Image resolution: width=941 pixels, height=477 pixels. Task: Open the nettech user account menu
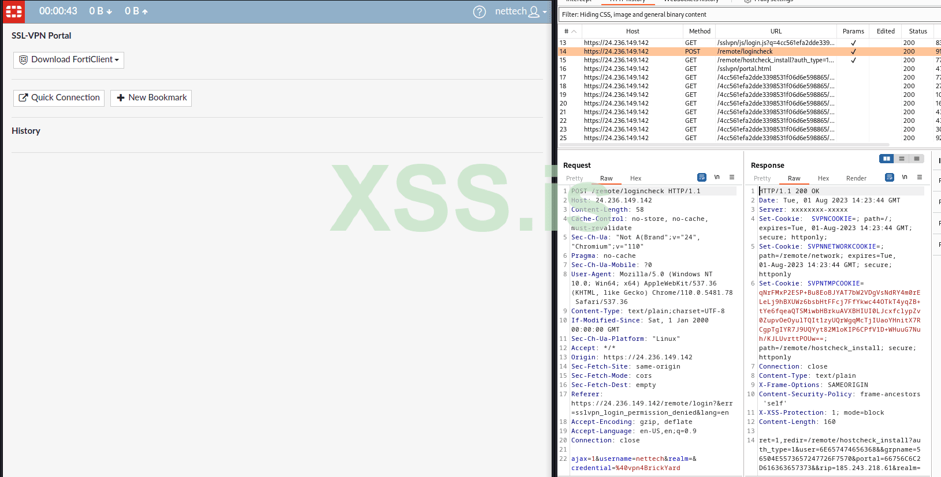pyautogui.click(x=520, y=12)
